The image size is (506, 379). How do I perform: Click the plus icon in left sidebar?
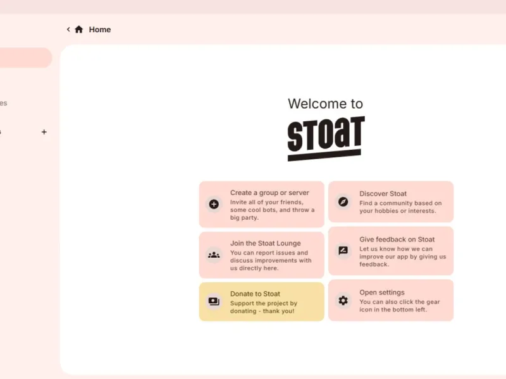[44, 132]
